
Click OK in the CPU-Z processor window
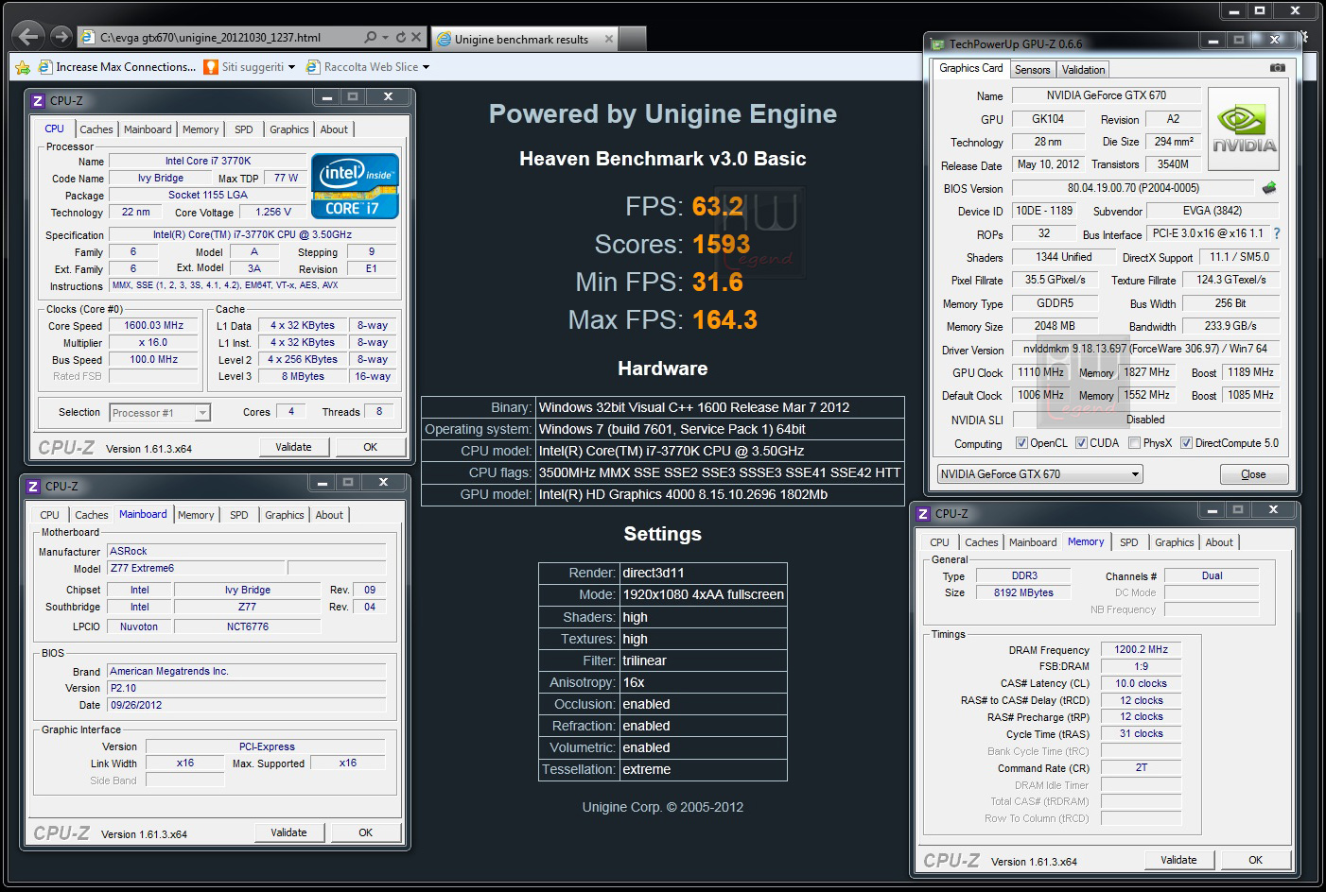tap(371, 447)
